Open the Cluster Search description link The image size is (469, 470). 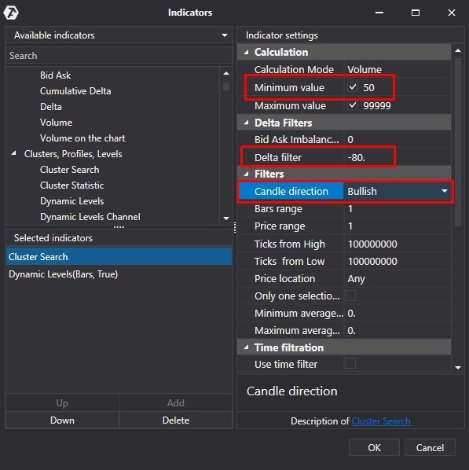tap(381, 421)
